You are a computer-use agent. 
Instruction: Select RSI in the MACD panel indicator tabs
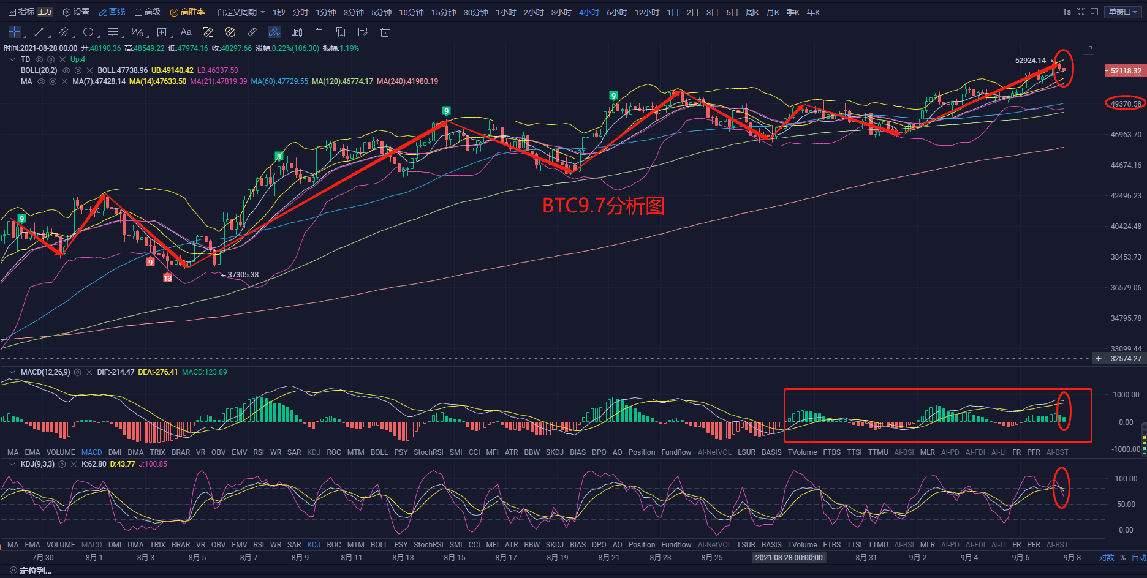259,452
